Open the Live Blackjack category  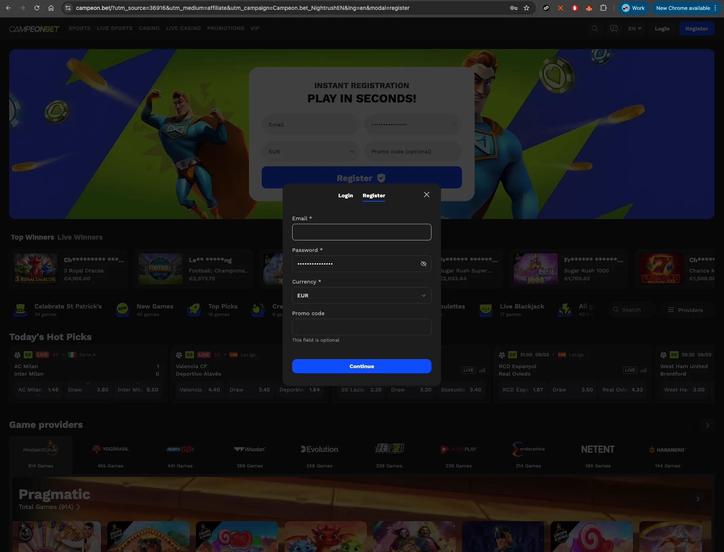tap(512, 310)
